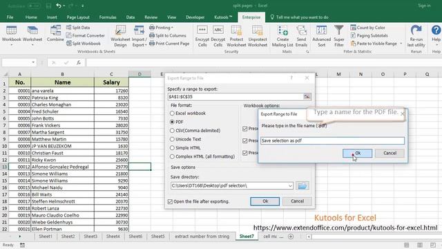The width and height of the screenshot is (442, 249).
Task: Select the Salary header cell
Action: pos(111,82)
